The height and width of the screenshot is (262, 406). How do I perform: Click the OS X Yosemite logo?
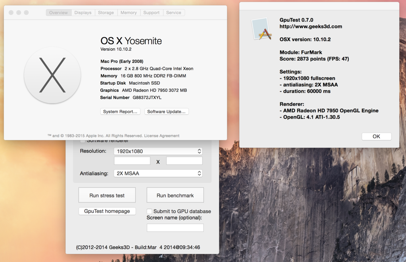tap(52, 75)
